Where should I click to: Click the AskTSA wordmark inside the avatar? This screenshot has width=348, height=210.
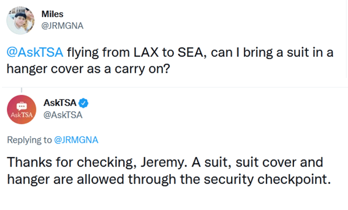tap(20, 115)
